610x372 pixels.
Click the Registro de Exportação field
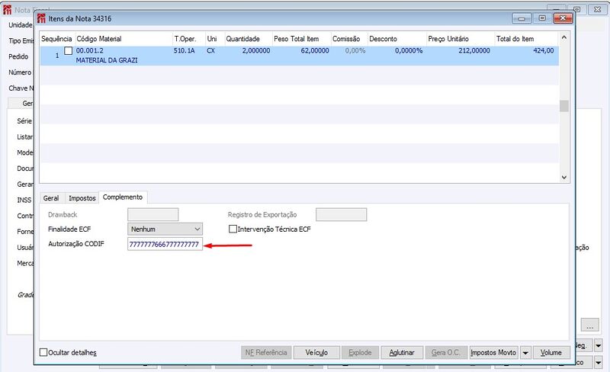point(341,214)
